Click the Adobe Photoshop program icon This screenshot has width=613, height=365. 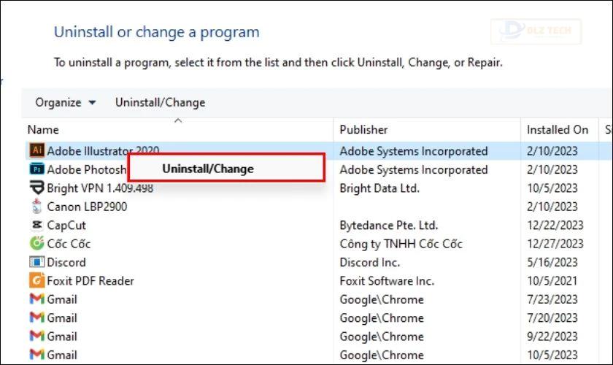(x=36, y=169)
